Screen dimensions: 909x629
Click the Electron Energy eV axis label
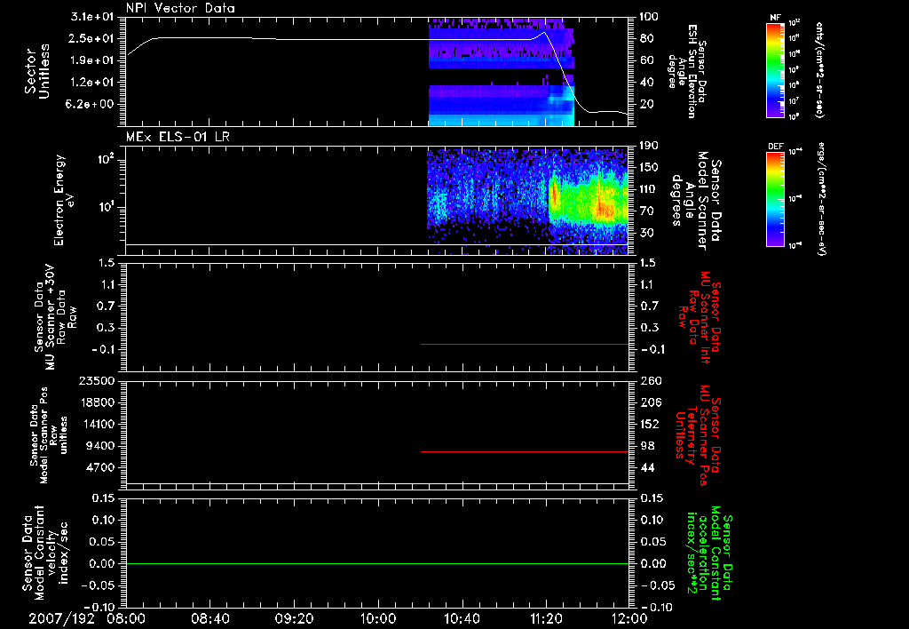point(65,200)
